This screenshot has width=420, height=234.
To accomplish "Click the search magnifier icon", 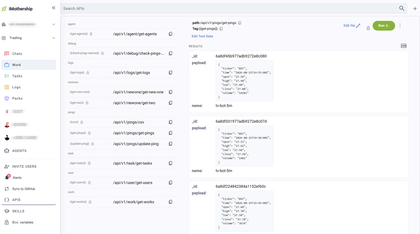I will [x=402, y=8].
